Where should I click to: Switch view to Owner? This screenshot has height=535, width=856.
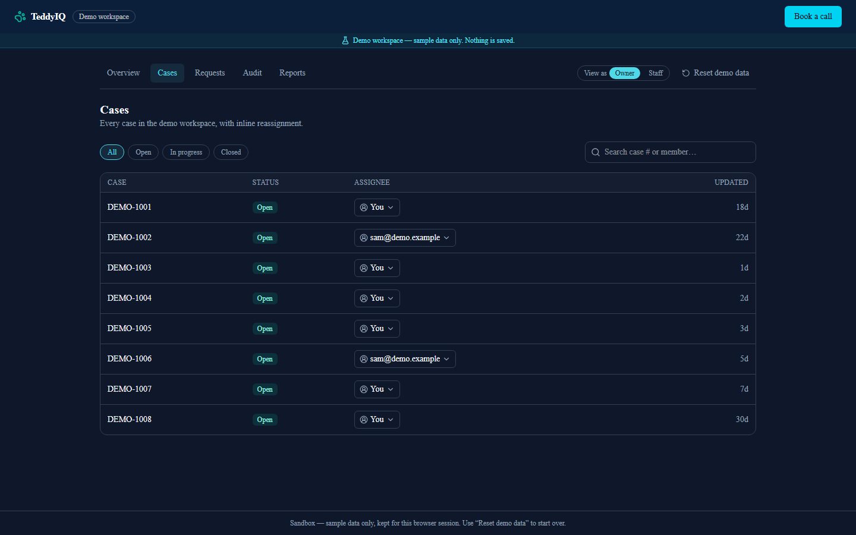(625, 73)
